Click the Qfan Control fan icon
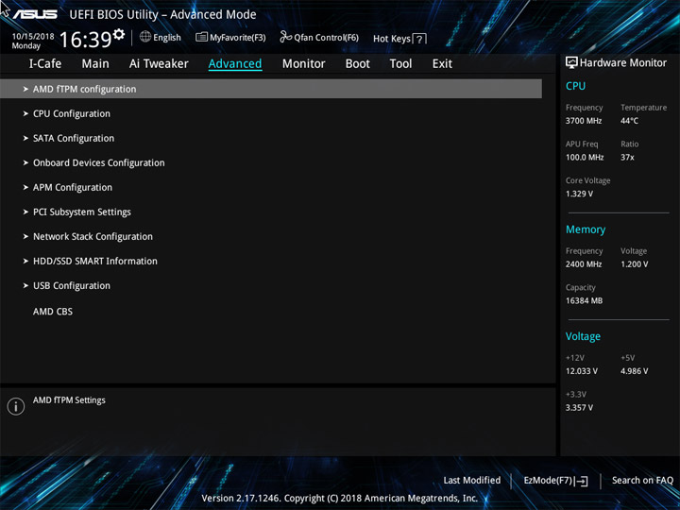 tap(286, 37)
